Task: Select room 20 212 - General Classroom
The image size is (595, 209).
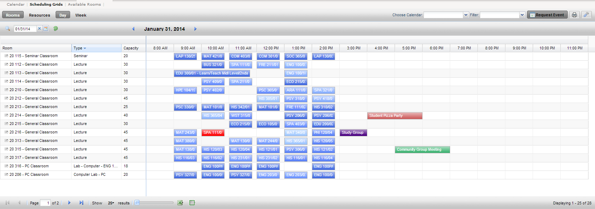Action: point(34,98)
